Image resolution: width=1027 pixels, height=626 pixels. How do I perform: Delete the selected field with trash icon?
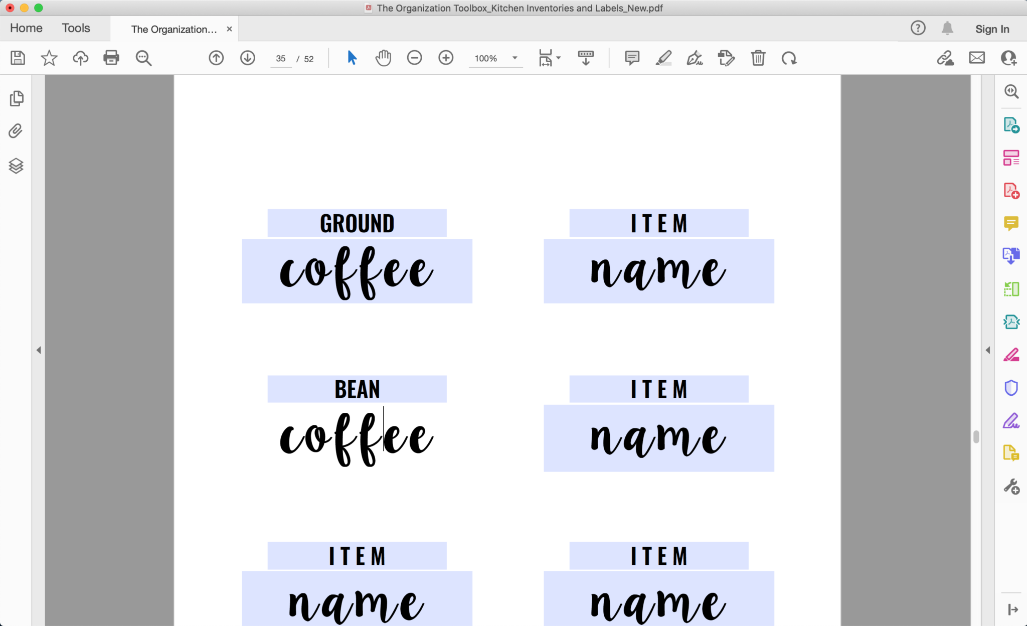pos(758,58)
